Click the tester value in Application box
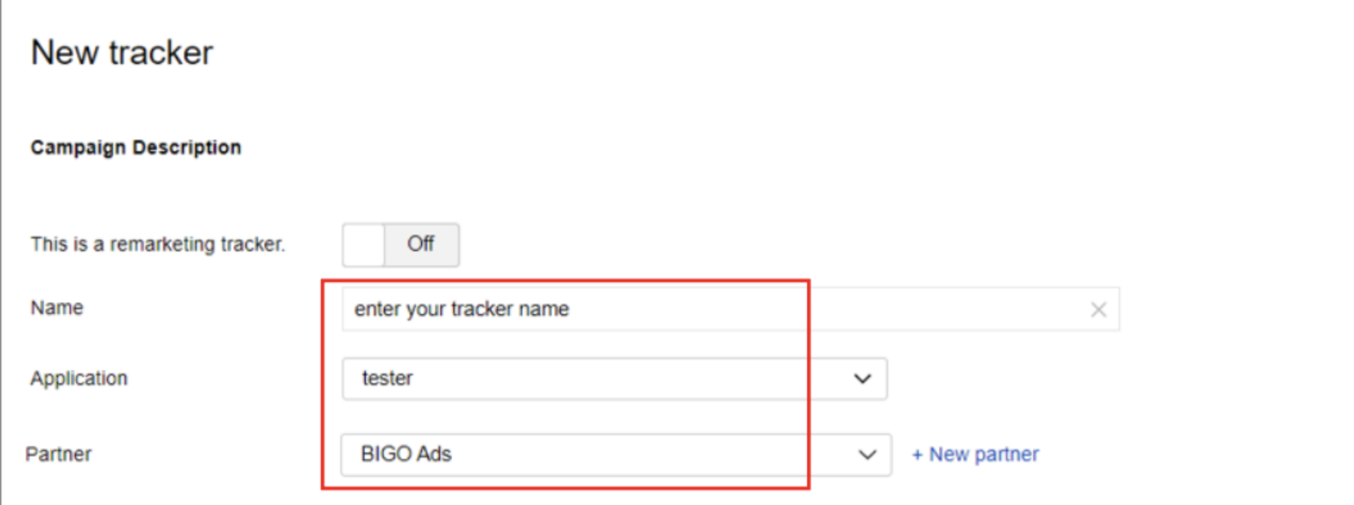The image size is (1354, 505). 387,378
